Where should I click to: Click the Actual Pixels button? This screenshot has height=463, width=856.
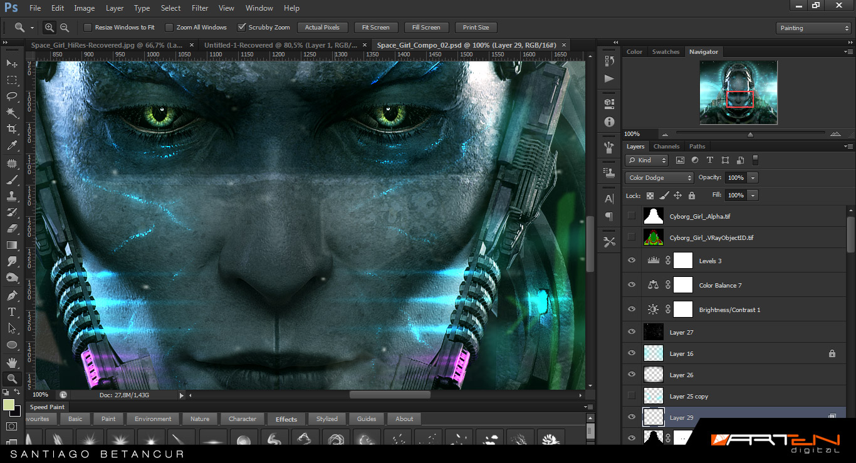322,28
